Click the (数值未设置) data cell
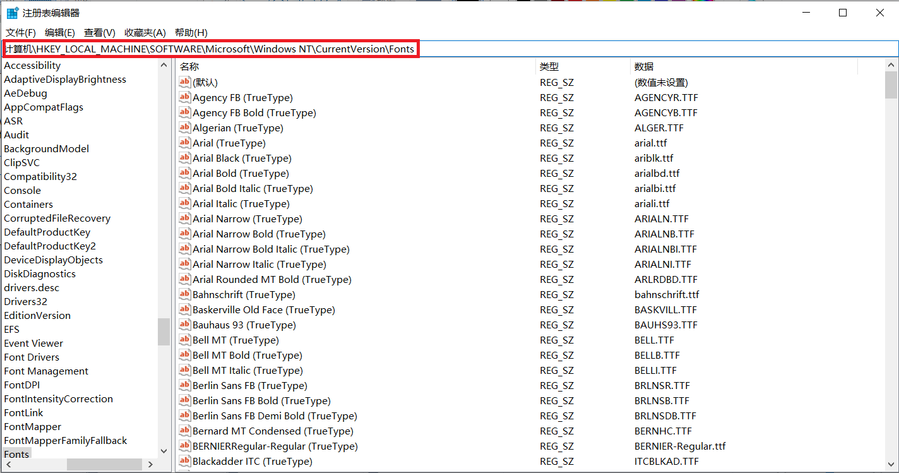899x473 pixels. pyautogui.click(x=661, y=82)
